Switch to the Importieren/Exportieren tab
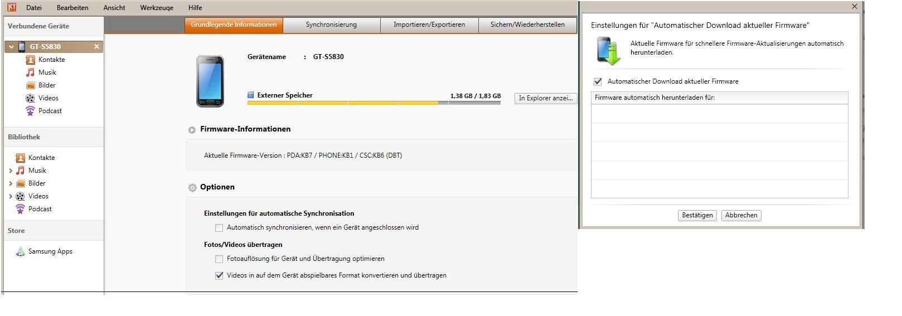902x316 pixels. pyautogui.click(x=429, y=25)
